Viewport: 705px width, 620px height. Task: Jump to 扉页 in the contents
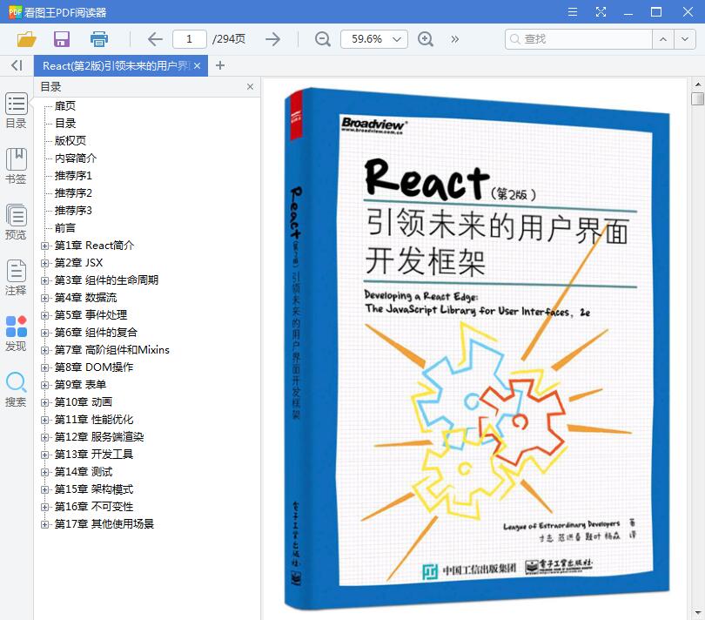pos(65,106)
